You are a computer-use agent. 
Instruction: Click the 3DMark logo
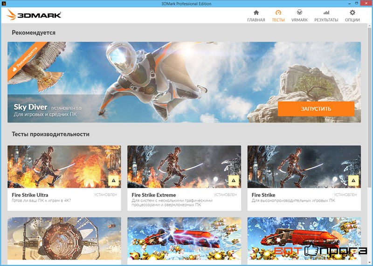coord(34,15)
